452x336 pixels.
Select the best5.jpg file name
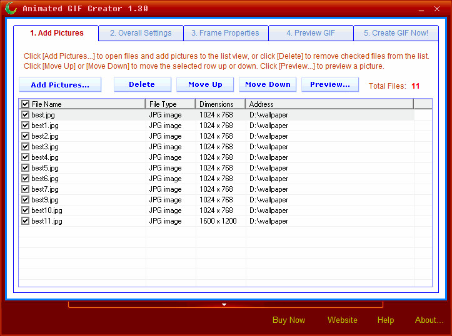pos(45,168)
